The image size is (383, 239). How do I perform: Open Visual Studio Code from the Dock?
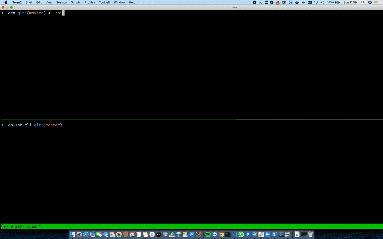coord(234,235)
